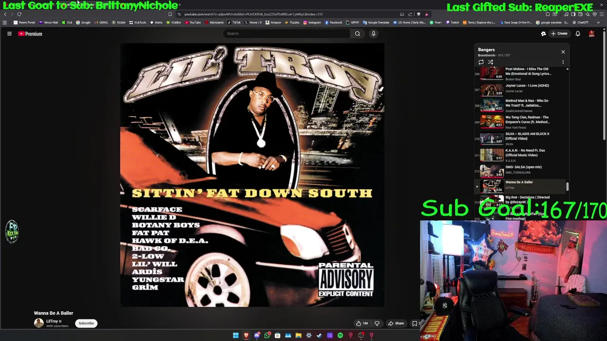This screenshot has height=341, width=607.
Task: Open the Twitch bookmark
Action: click(452, 22)
